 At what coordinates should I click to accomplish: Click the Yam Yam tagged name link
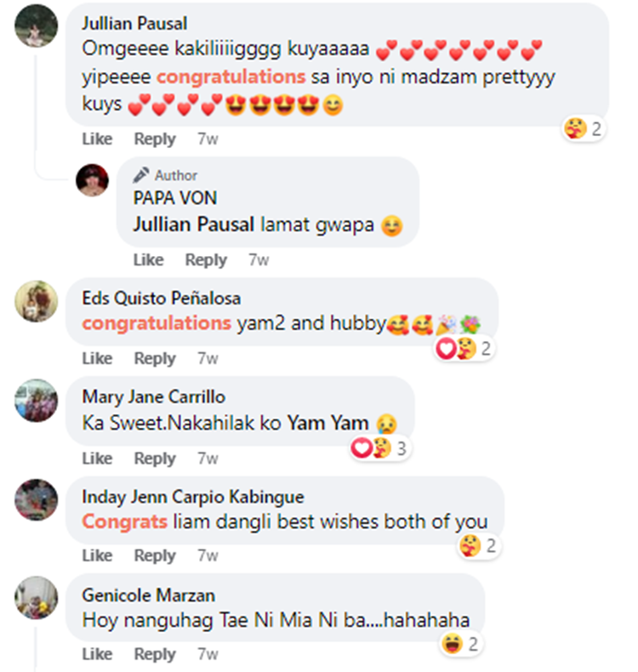(x=328, y=423)
